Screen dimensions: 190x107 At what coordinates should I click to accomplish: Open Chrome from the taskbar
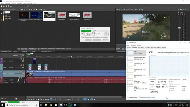click(51, 105)
